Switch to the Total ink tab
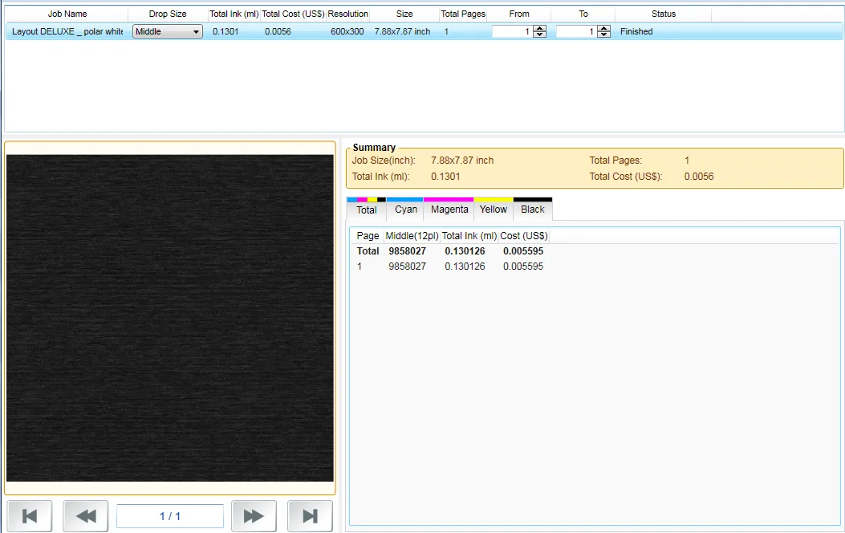845x533 pixels. tap(367, 210)
